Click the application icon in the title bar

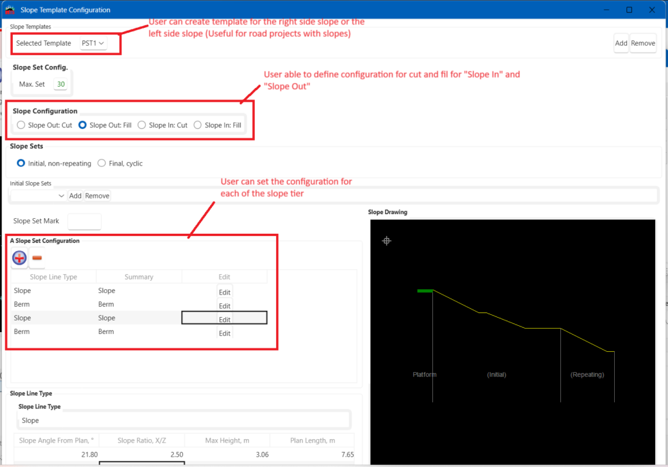10,9
